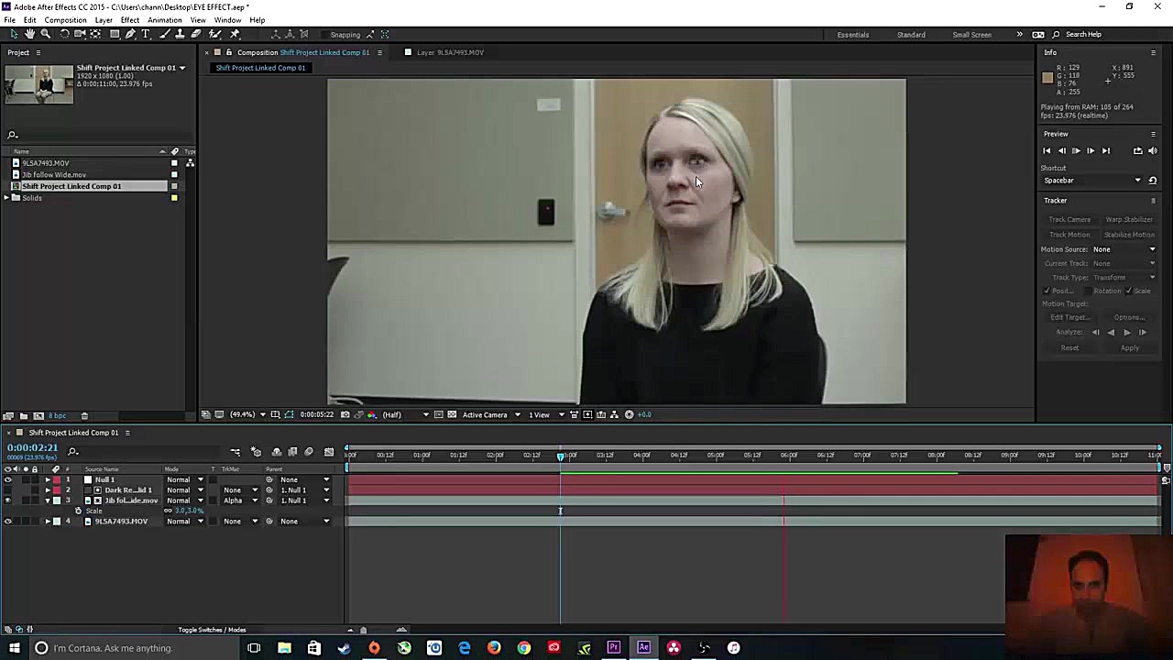Activate the Pen tool
Screen dimensions: 1173x660
point(130,34)
